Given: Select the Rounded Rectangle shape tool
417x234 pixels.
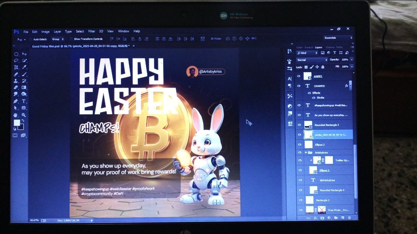Looking at the screenshot, I should tap(24, 108).
